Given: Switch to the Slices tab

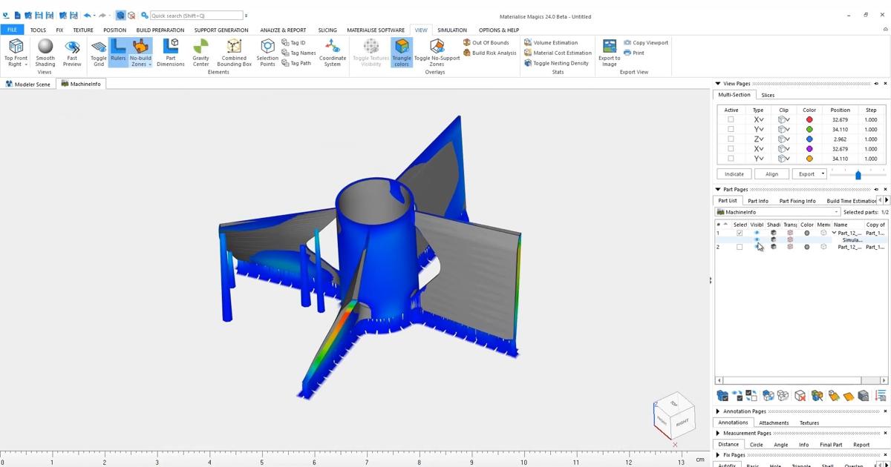Looking at the screenshot, I should [x=768, y=95].
